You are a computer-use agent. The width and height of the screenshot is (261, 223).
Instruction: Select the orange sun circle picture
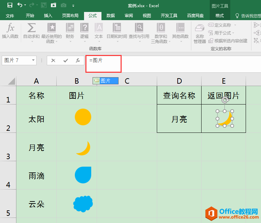point(83,117)
